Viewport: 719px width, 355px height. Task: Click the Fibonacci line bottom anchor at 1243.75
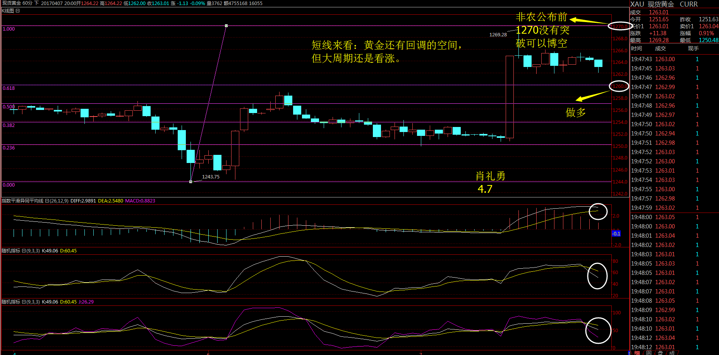(x=190, y=182)
